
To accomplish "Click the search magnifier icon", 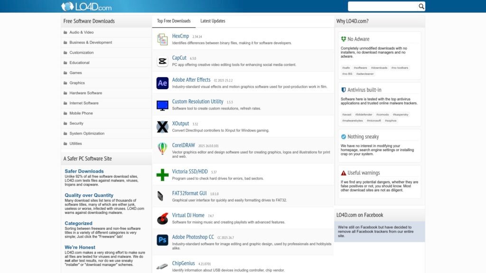I will pyautogui.click(x=421, y=6).
